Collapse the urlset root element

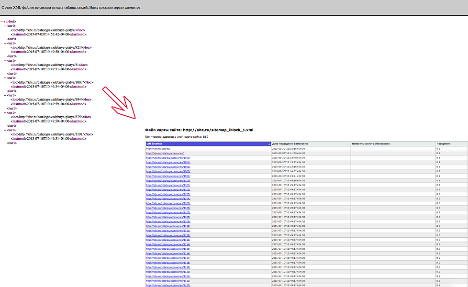coord(2,21)
